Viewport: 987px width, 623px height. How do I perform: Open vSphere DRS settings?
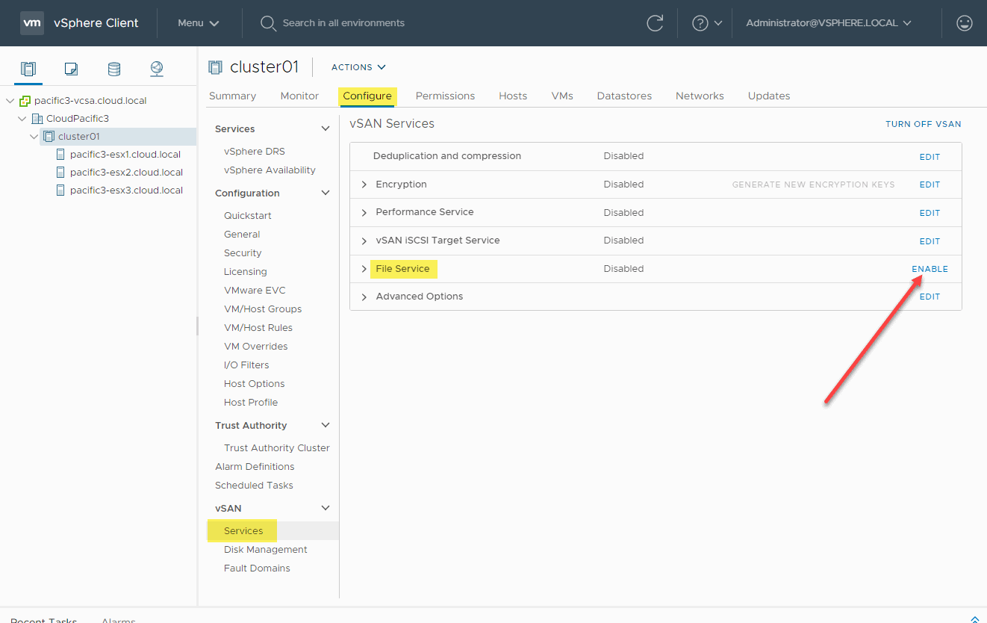pyautogui.click(x=255, y=151)
